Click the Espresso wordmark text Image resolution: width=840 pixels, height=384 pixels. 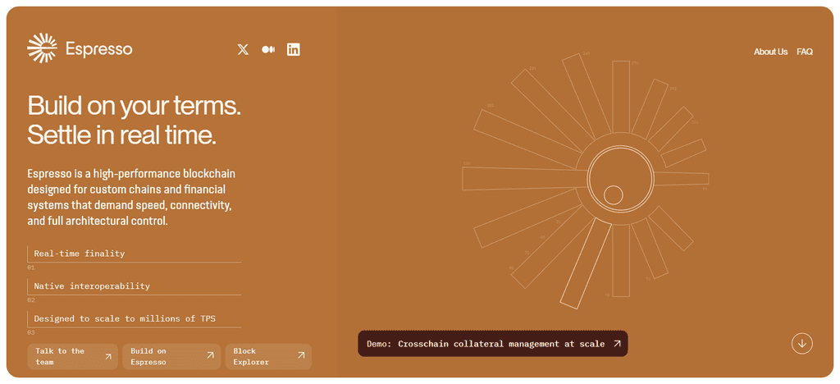(x=99, y=49)
